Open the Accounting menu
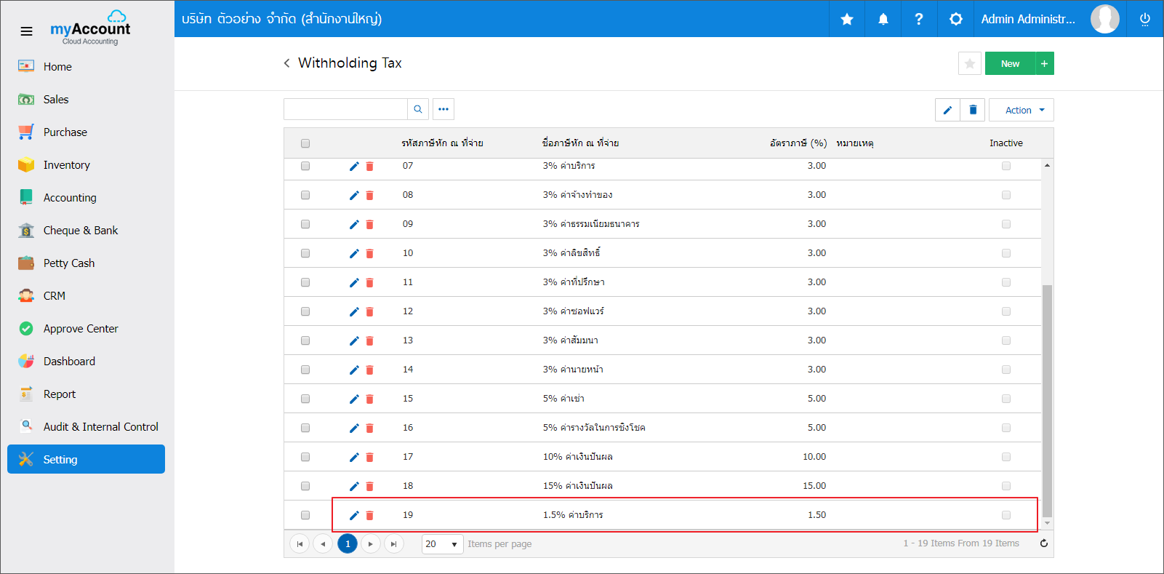The width and height of the screenshot is (1164, 574). click(87, 197)
